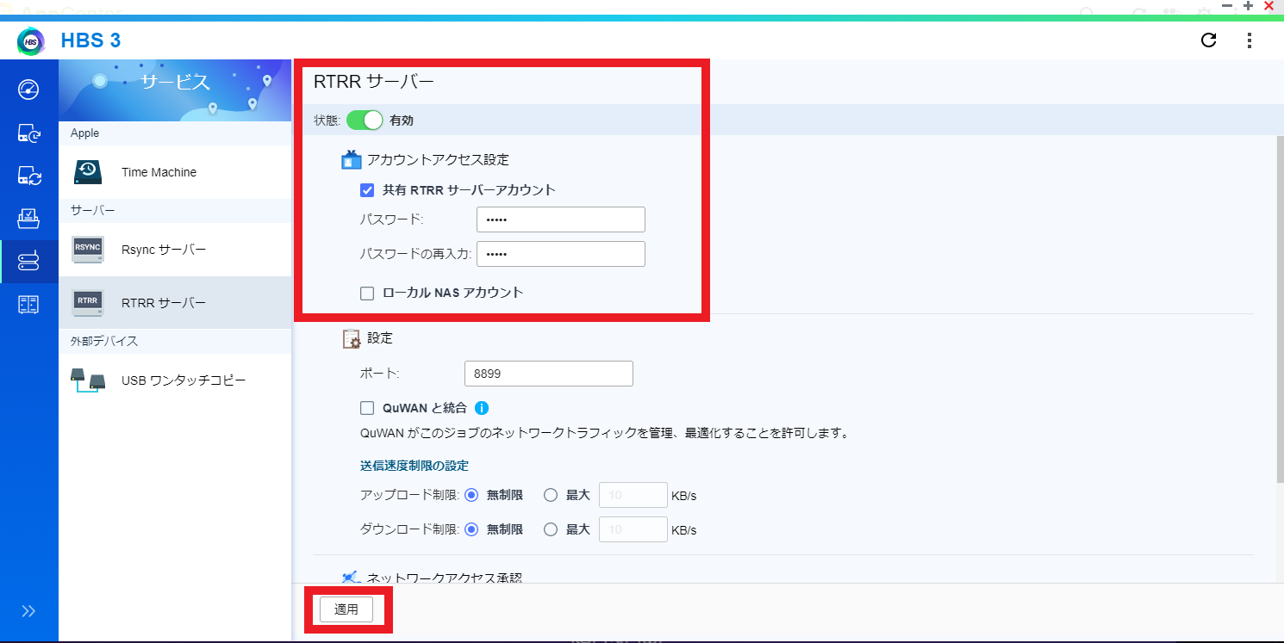Click the ネットワークアクセス承認 section icon
Image resolution: width=1284 pixels, height=643 pixels.
point(351,578)
